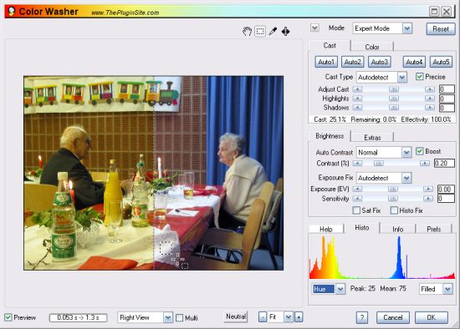Click the Color Washer logo icon
The image size is (460, 329).
tap(12, 12)
